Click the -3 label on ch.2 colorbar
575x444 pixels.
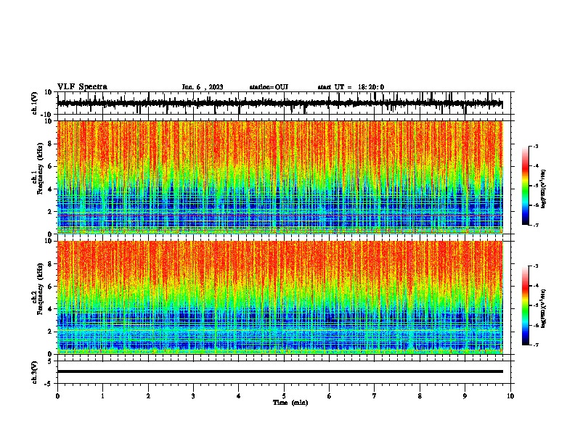click(x=535, y=266)
